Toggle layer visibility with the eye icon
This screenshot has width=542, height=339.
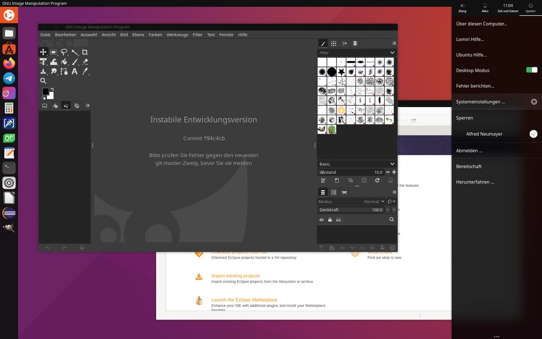(322, 220)
